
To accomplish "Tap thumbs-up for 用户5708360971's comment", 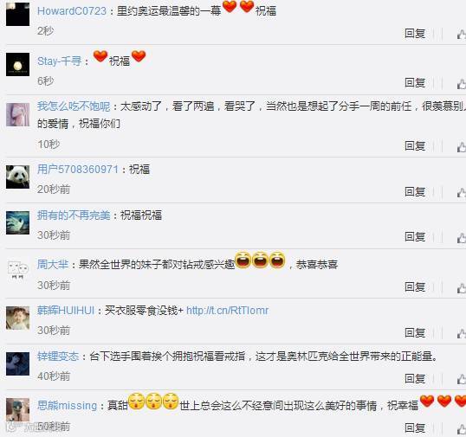I will pos(462,192).
